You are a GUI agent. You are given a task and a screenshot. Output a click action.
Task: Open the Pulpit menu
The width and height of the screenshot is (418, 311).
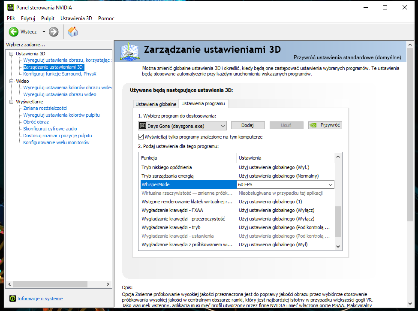[48, 18]
